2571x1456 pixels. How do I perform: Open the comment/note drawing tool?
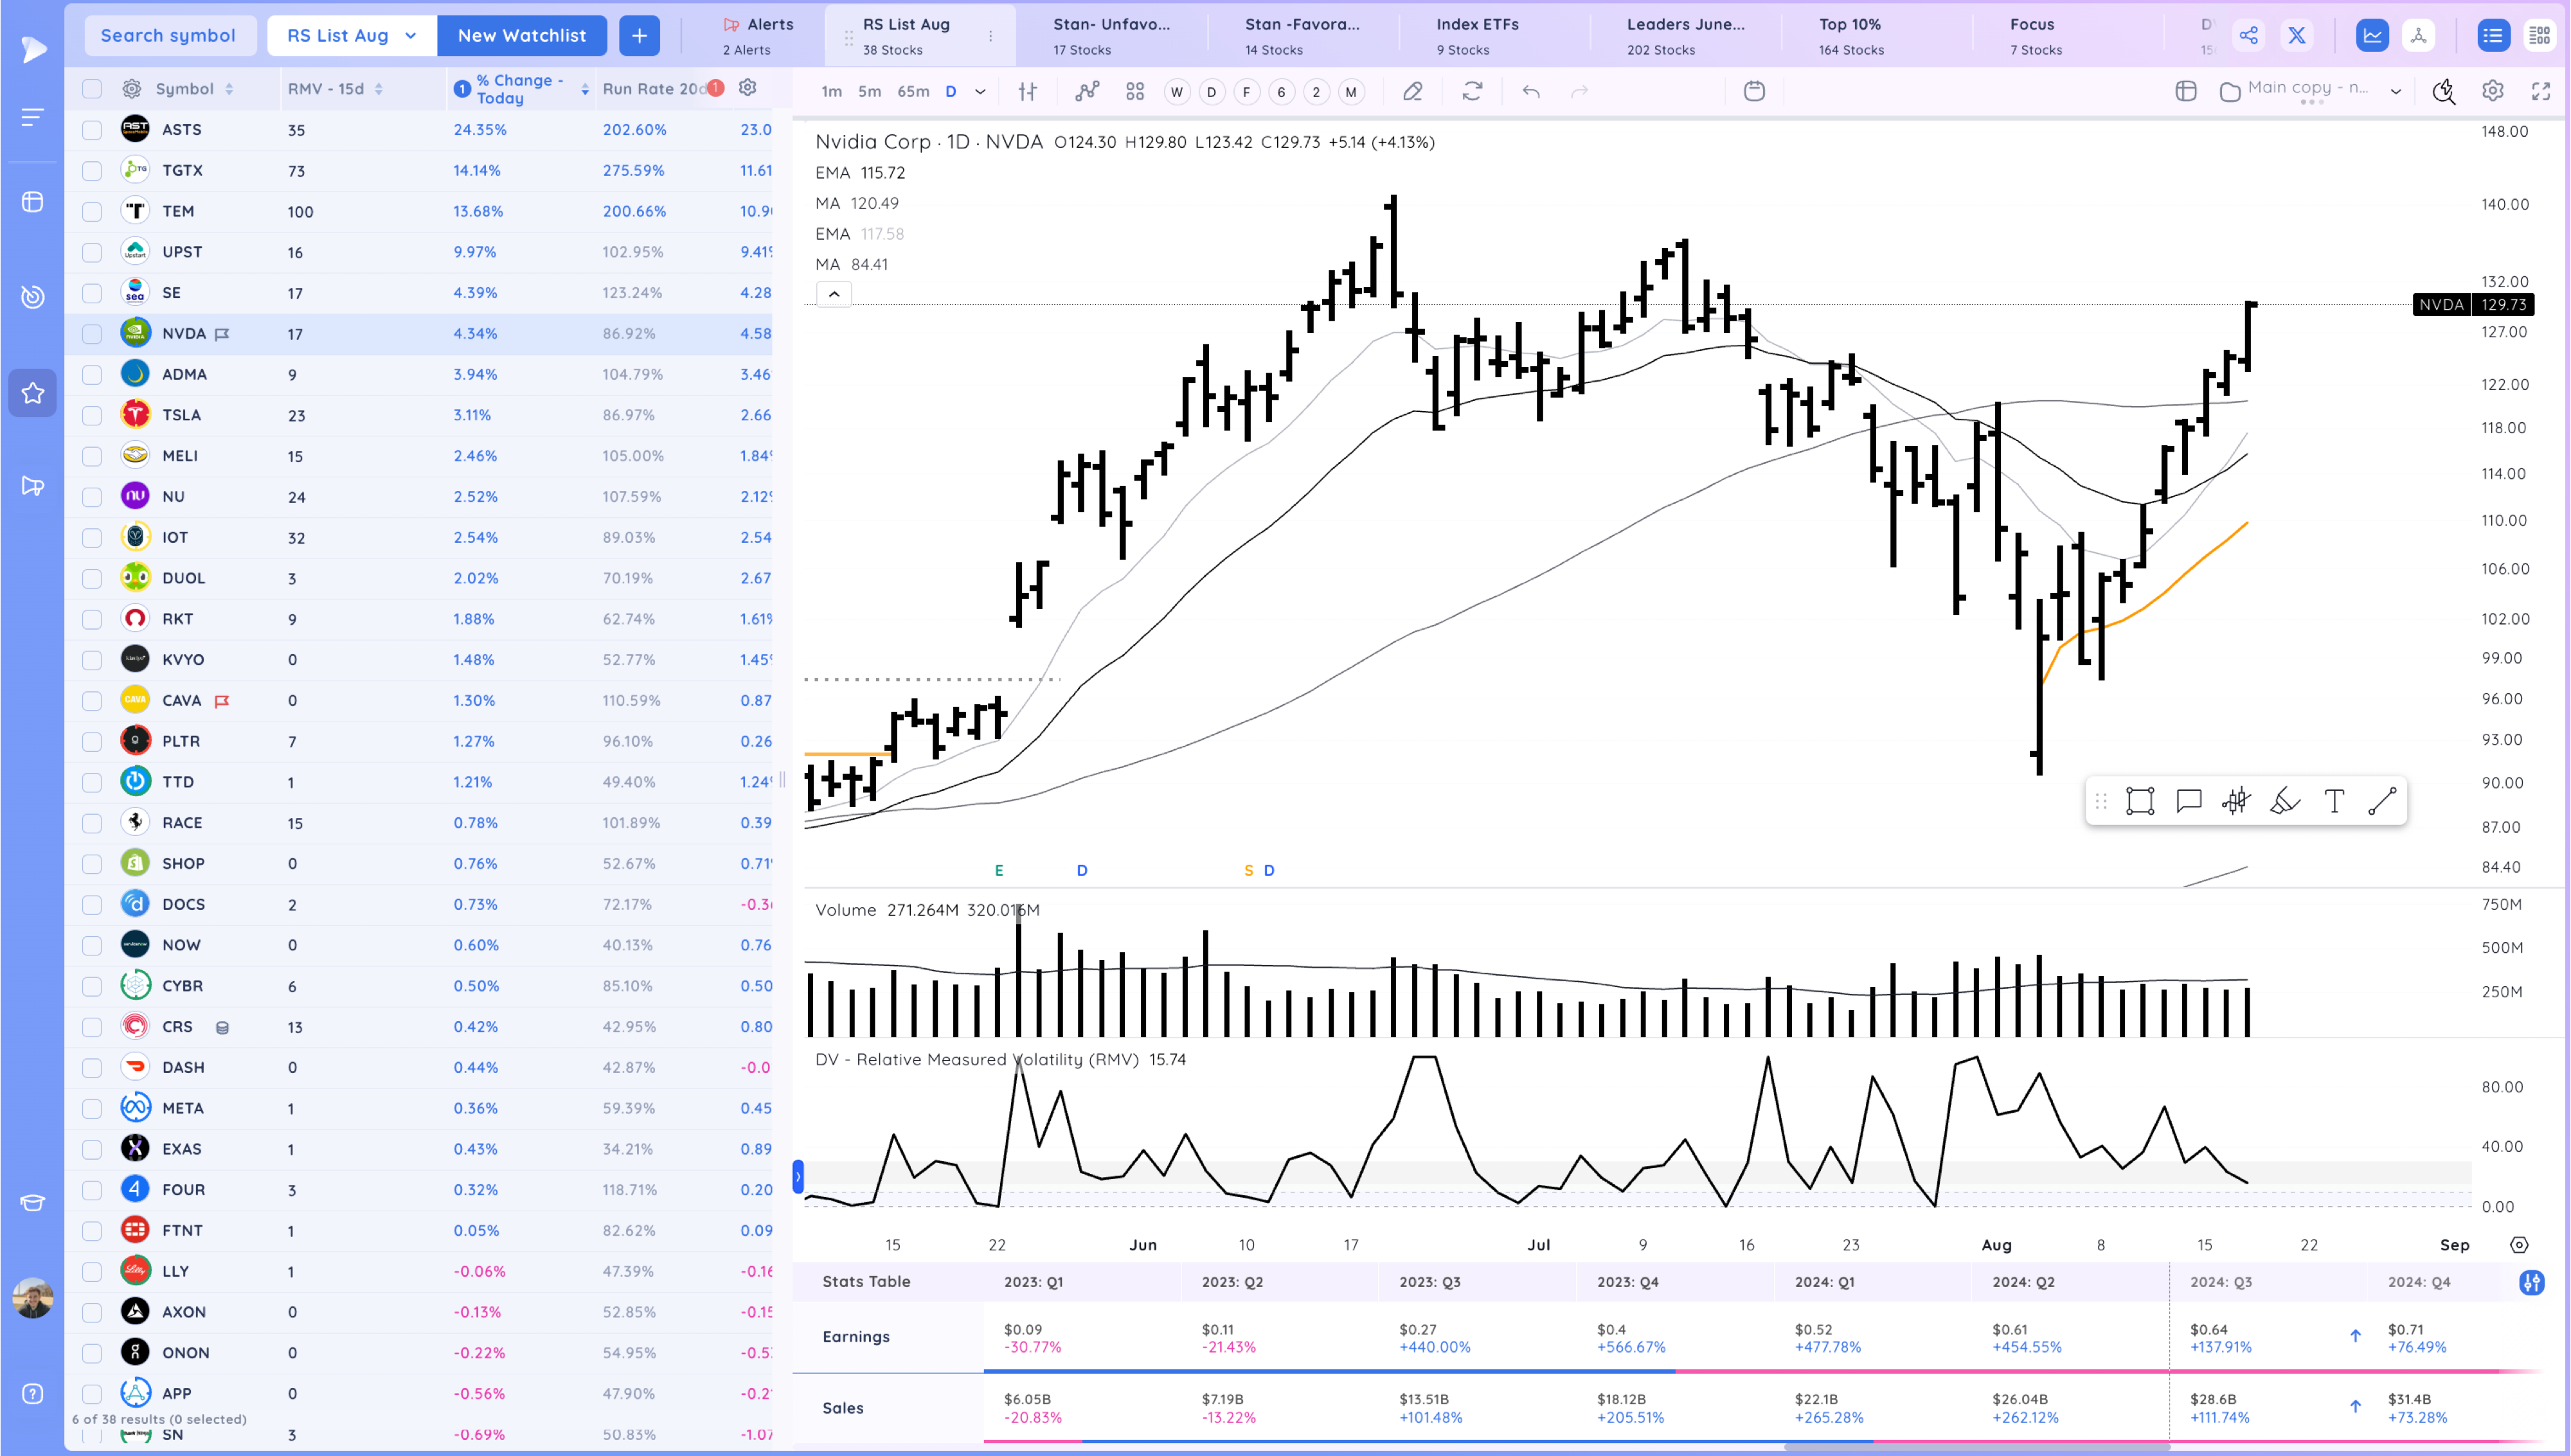tap(2188, 800)
